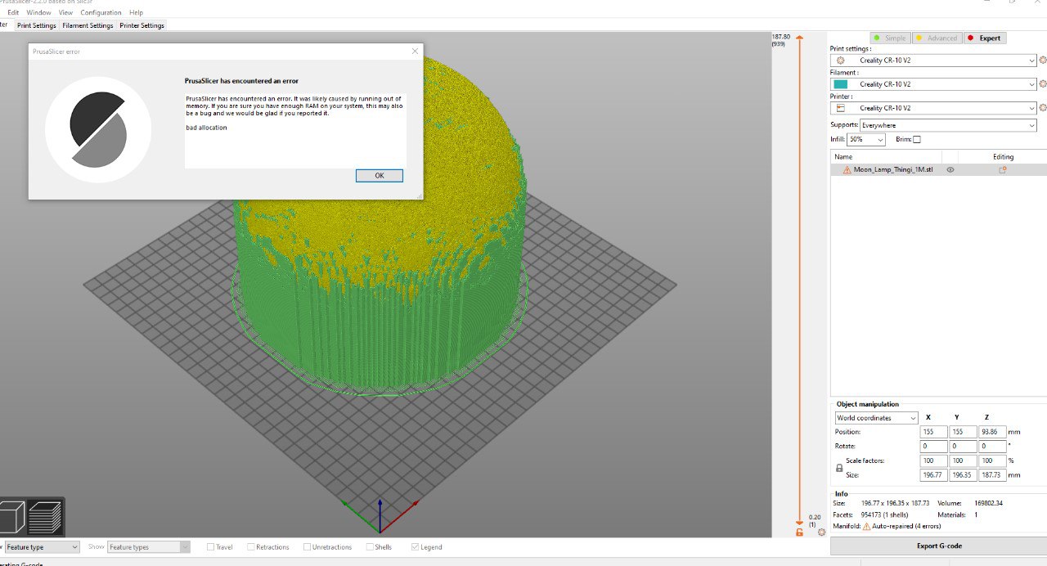Click the Manifold warning triangle in Info
1047x566 pixels.
pyautogui.click(x=866, y=527)
